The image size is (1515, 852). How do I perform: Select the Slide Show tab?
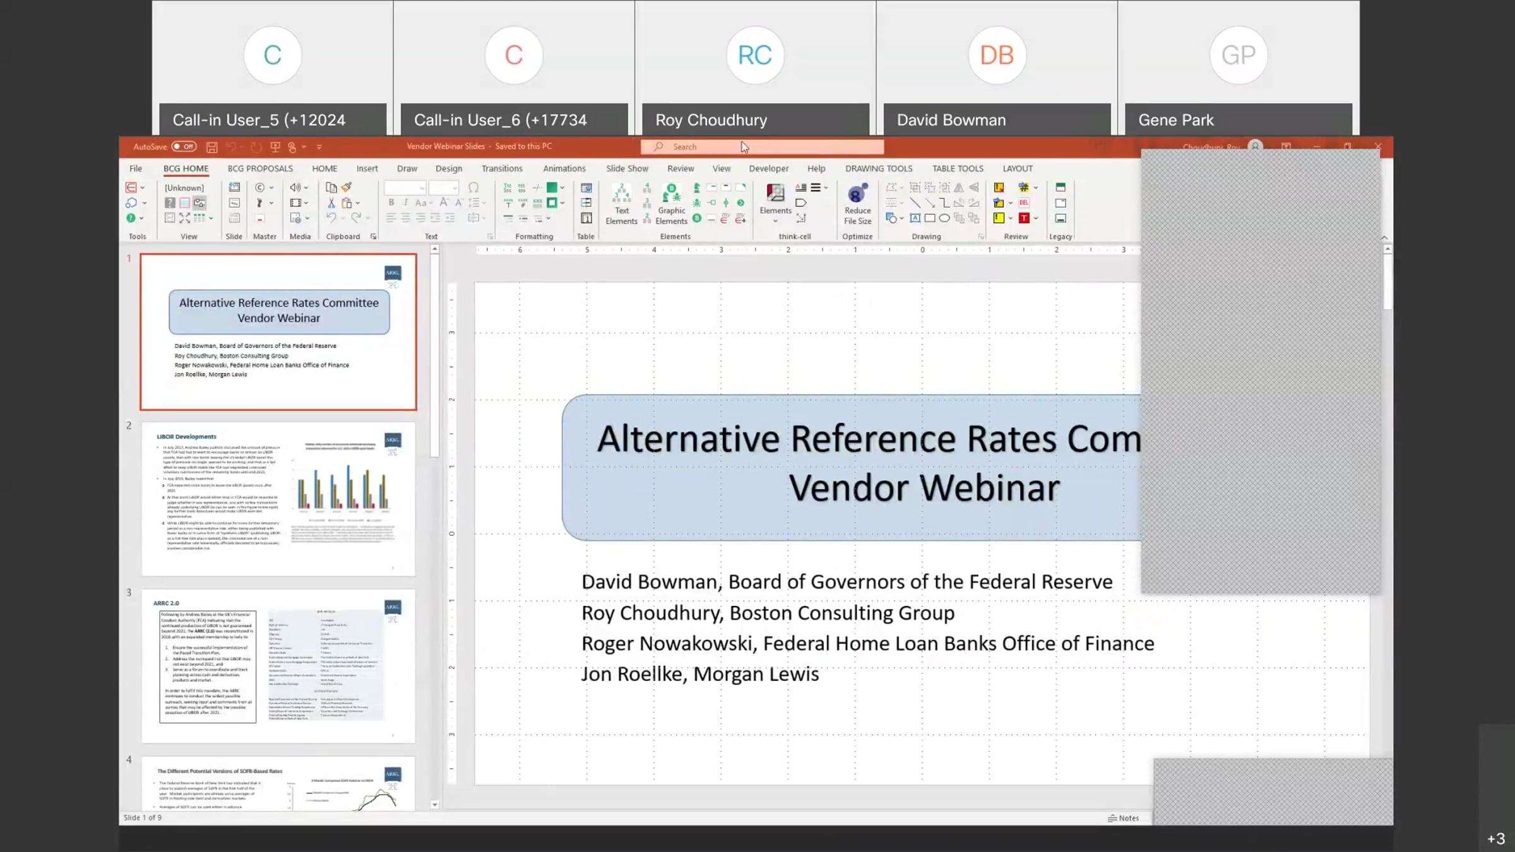click(627, 169)
